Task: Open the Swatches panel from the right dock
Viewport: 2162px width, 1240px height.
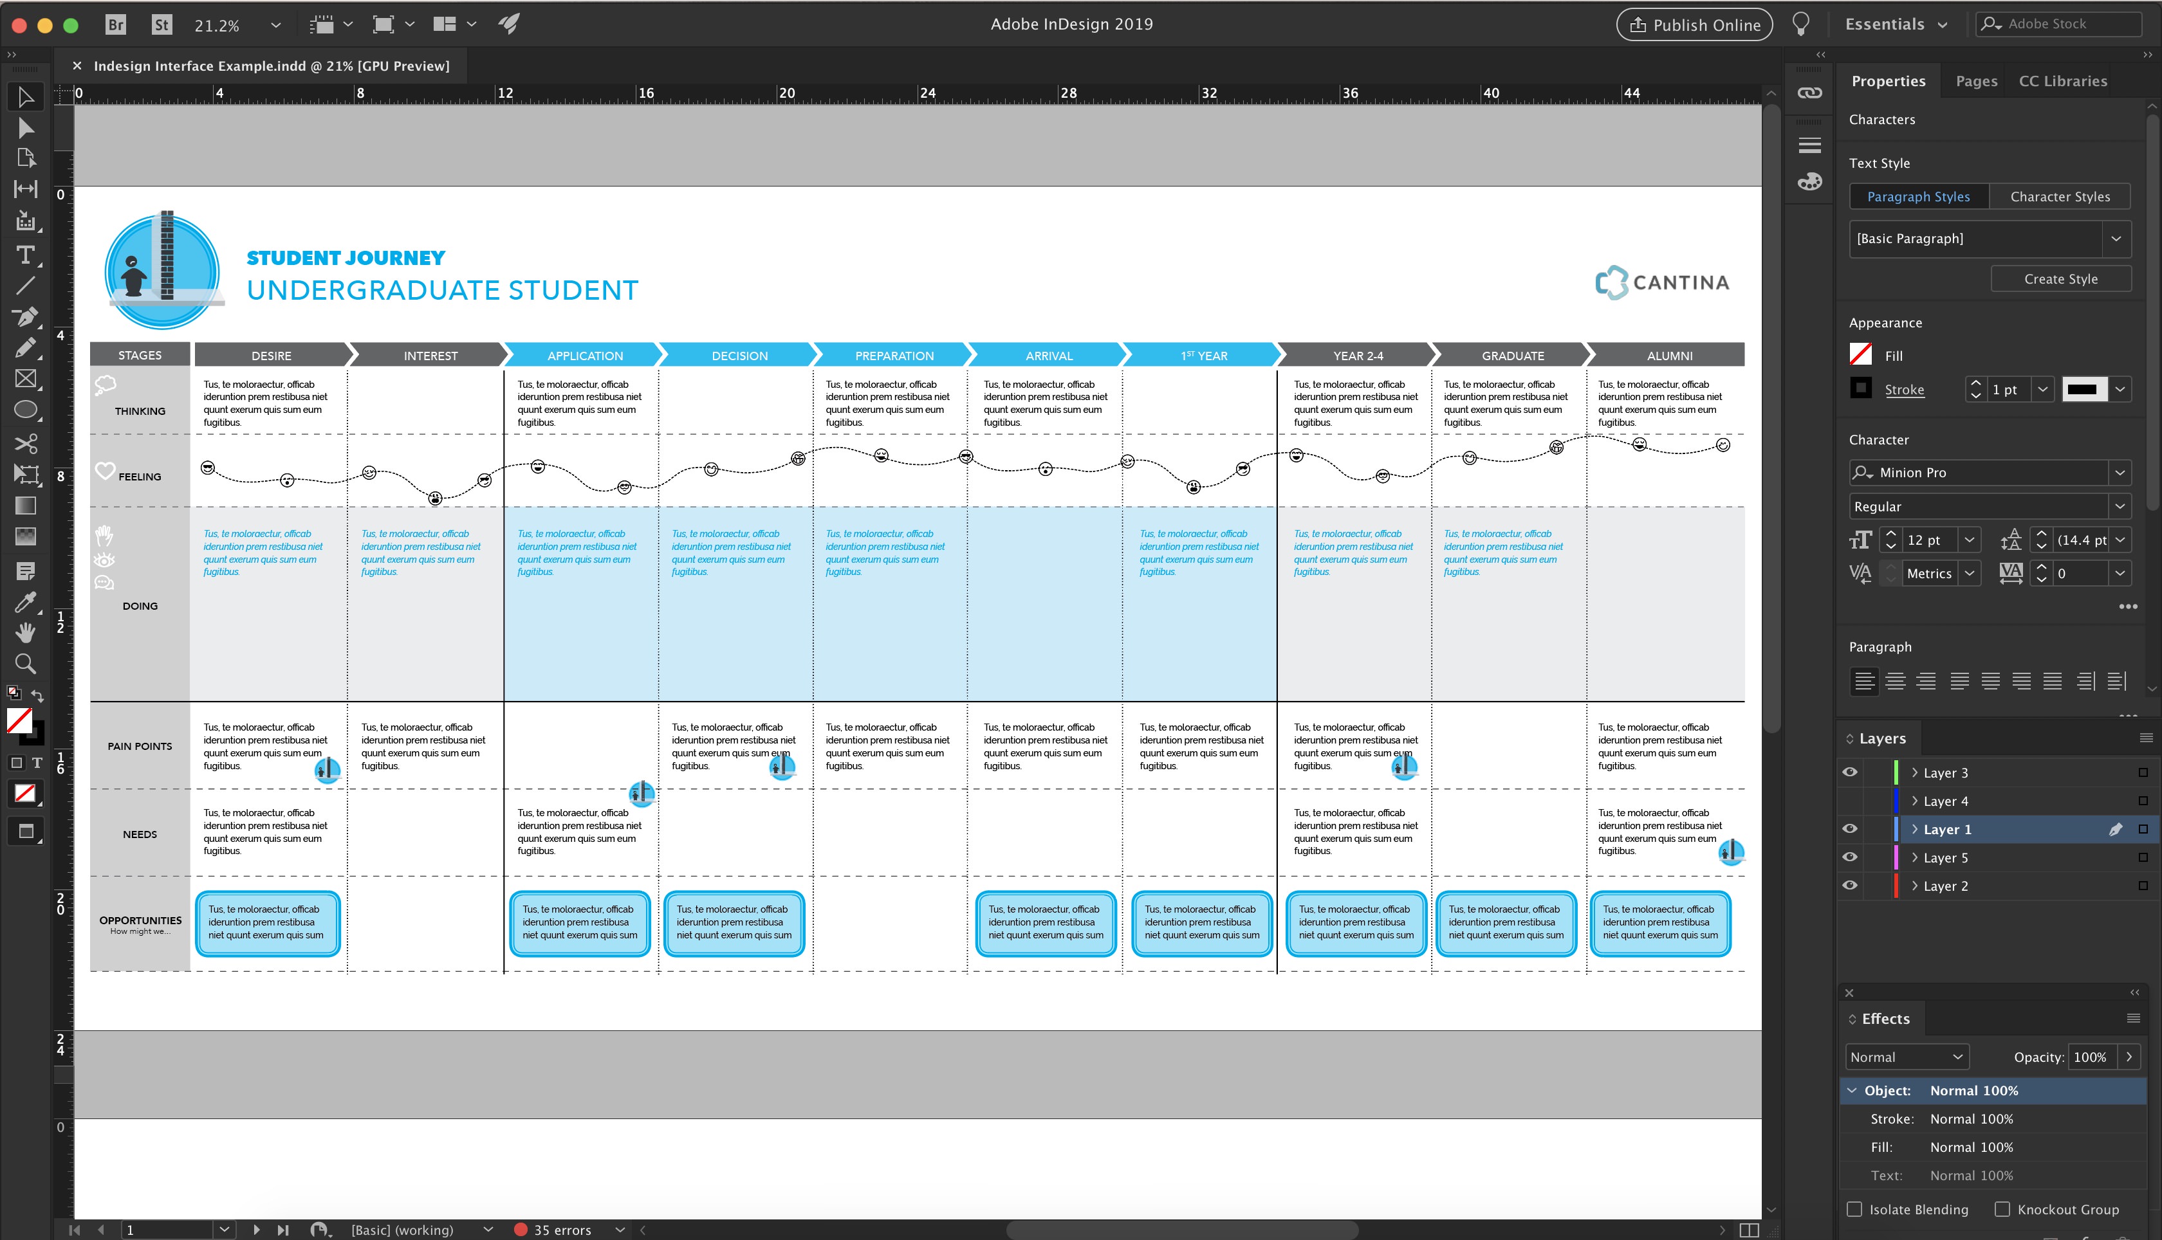Action: pyautogui.click(x=1809, y=181)
